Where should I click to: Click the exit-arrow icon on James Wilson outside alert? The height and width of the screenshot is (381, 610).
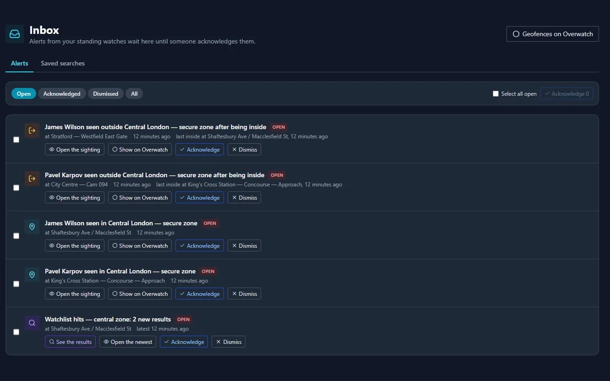pos(32,131)
